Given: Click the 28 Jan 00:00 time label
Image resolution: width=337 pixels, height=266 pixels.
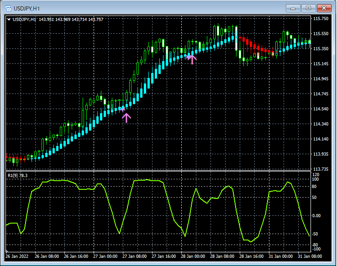Looking at the screenshot, I should pyautogui.click(x=193, y=256).
